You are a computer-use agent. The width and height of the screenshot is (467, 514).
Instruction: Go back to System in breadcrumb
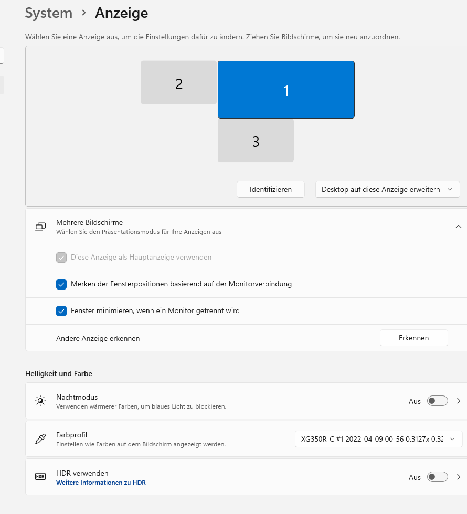[48, 13]
